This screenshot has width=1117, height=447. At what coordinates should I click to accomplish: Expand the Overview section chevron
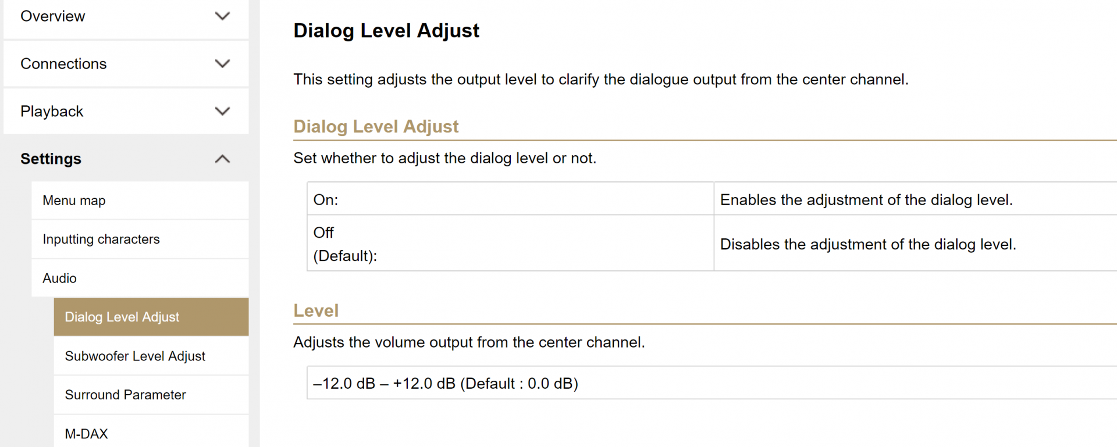(222, 16)
